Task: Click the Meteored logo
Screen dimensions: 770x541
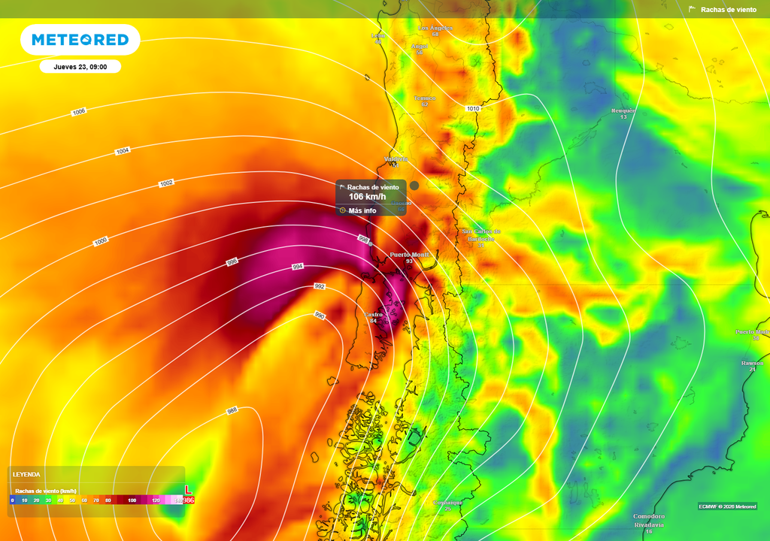Action: click(80, 40)
